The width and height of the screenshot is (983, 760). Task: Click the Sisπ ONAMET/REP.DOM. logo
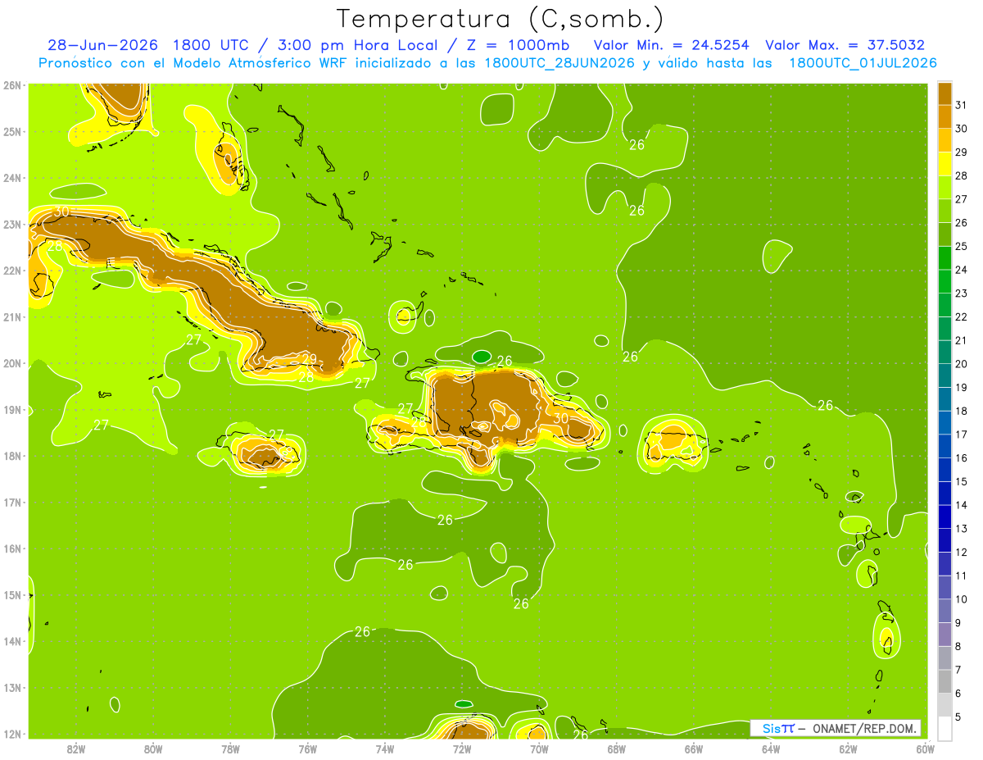pos(836,728)
